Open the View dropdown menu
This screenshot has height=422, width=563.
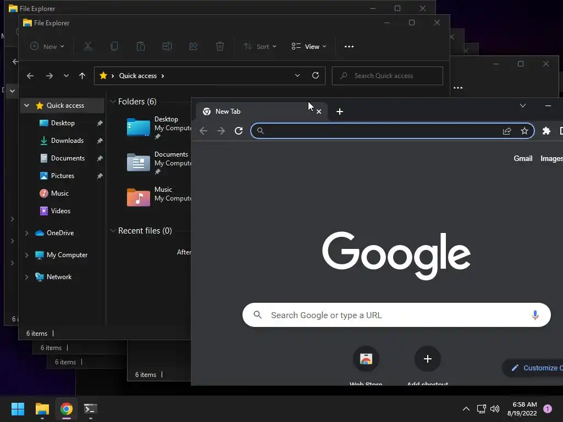(x=309, y=46)
